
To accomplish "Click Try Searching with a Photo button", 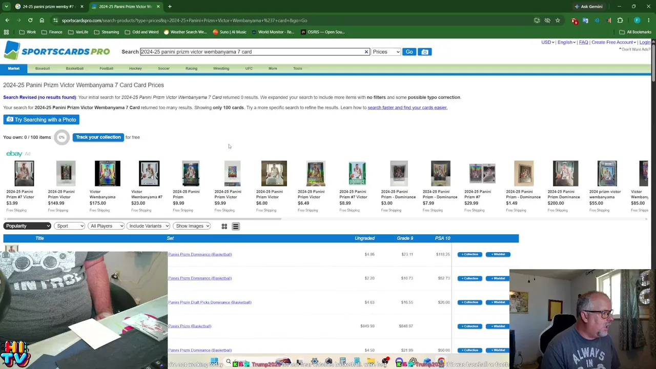I will pyautogui.click(x=41, y=119).
